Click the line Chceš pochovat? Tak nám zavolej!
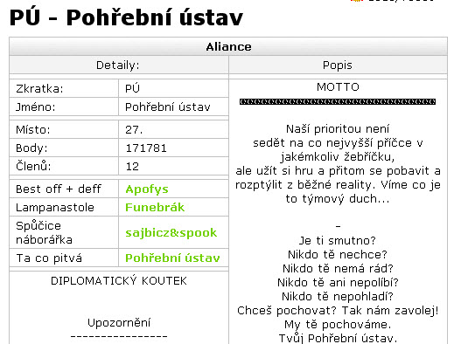The height and width of the screenshot is (344, 454). pos(338,311)
